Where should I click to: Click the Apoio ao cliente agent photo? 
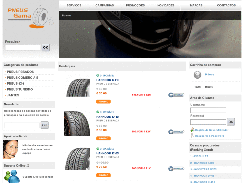coord(11,149)
